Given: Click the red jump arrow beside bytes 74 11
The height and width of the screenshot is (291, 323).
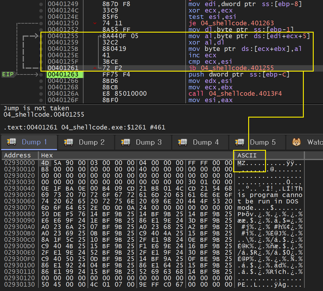Looking at the screenshot, I should click(95, 23).
